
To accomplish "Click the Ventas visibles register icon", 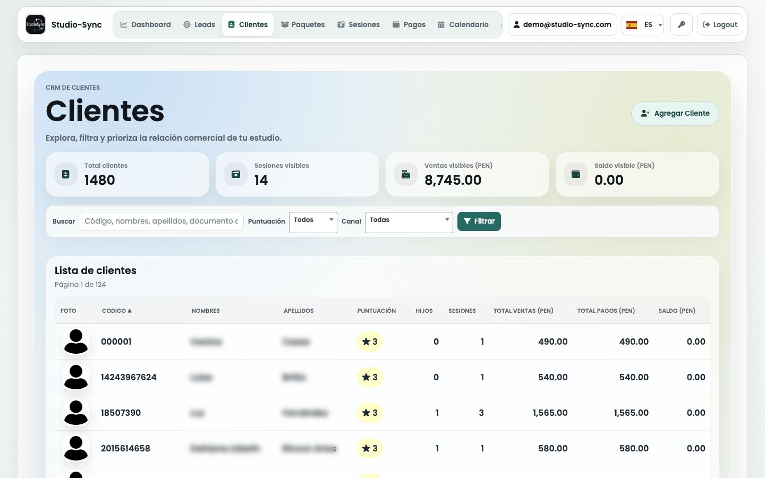I will [x=406, y=174].
